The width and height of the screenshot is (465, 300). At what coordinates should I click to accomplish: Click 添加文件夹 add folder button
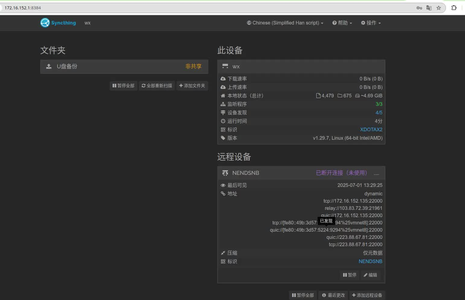point(192,86)
